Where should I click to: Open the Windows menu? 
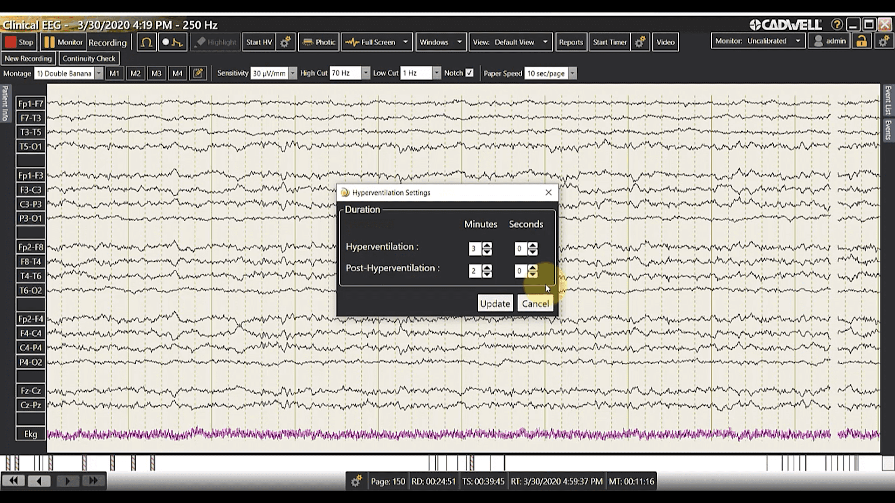[x=440, y=42]
